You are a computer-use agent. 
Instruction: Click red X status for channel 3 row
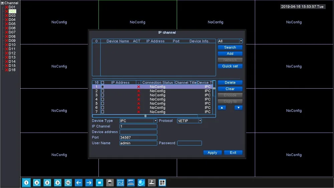click(139, 95)
